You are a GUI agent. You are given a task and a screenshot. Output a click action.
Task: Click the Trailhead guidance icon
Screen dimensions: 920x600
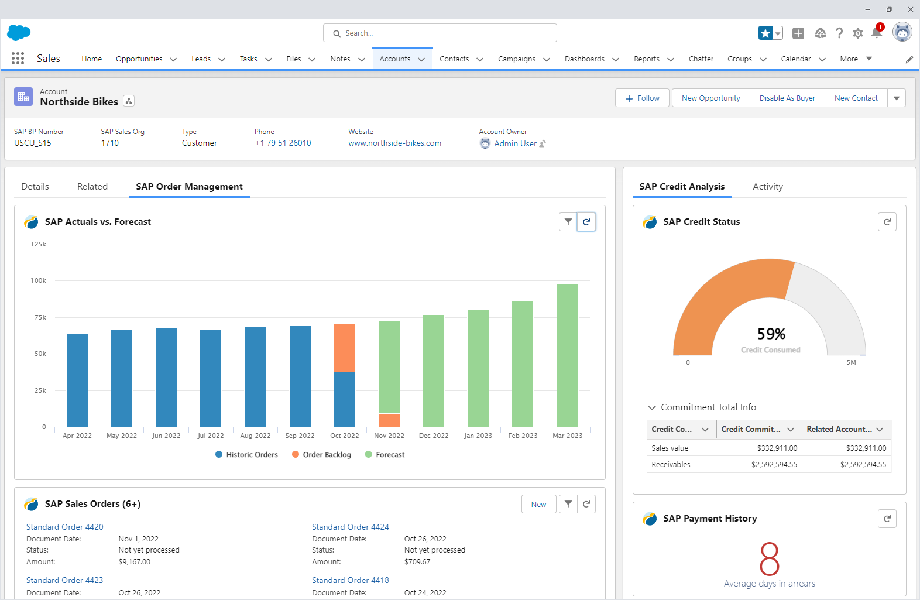pos(821,33)
